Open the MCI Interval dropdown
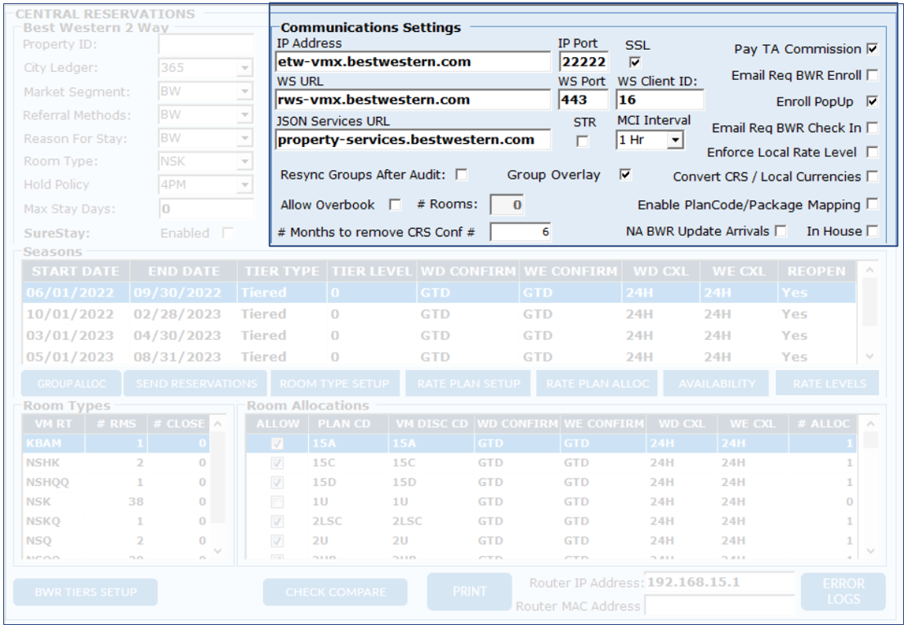This screenshot has width=908, height=629. point(674,141)
